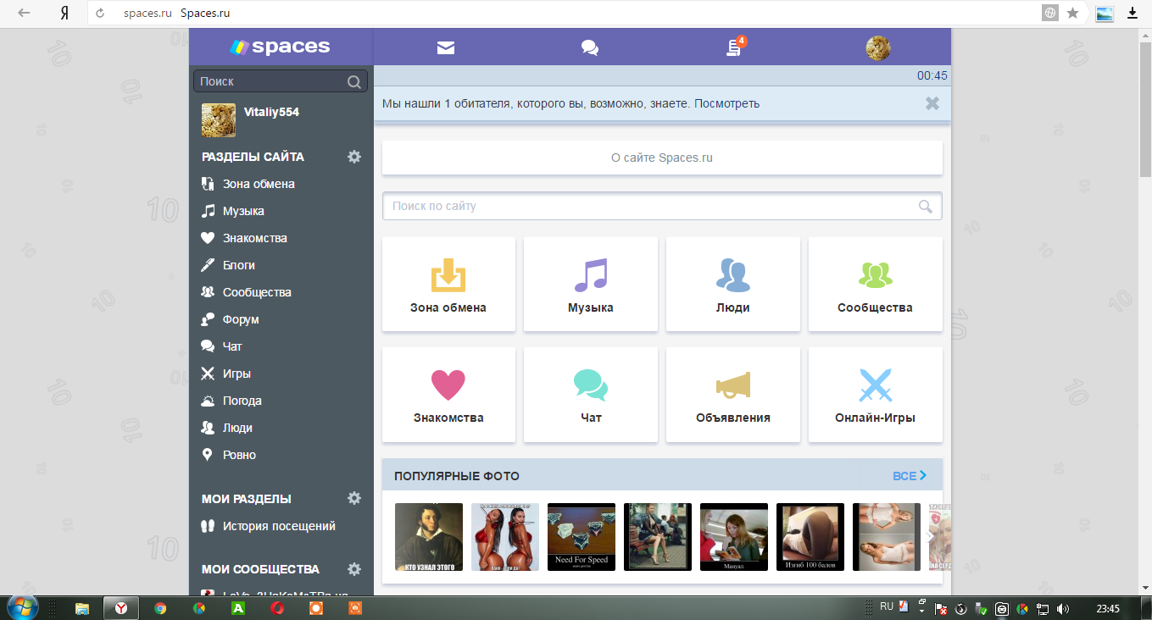This screenshot has width=1152, height=620.
Task: Click the picture icon next to the bookmark star
Action: (x=1105, y=14)
